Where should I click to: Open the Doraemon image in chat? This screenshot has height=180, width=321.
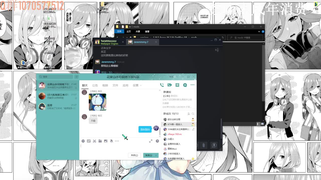pos(98,102)
